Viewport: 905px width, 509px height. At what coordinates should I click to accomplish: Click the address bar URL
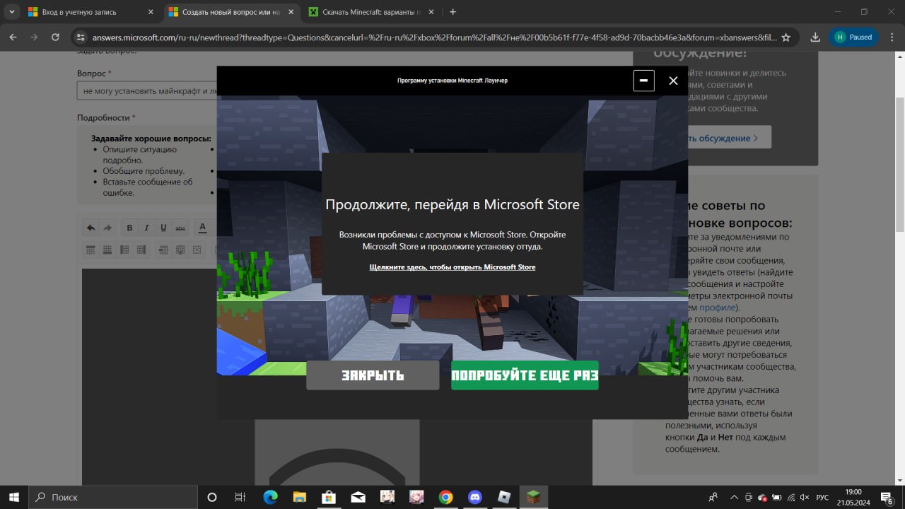point(434,37)
